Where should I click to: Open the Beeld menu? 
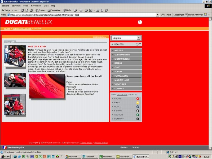(x=26, y=6)
